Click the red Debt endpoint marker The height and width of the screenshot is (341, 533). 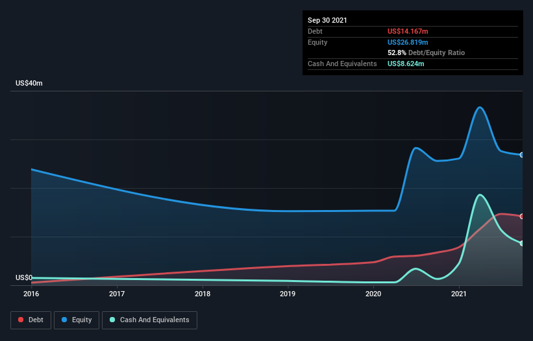coord(522,216)
